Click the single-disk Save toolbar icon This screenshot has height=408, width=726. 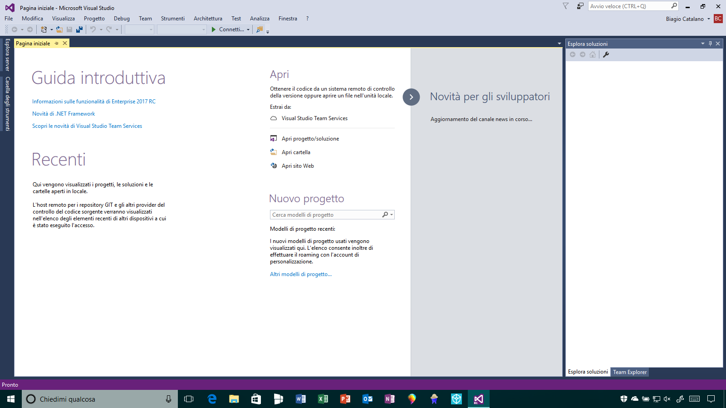tap(69, 29)
